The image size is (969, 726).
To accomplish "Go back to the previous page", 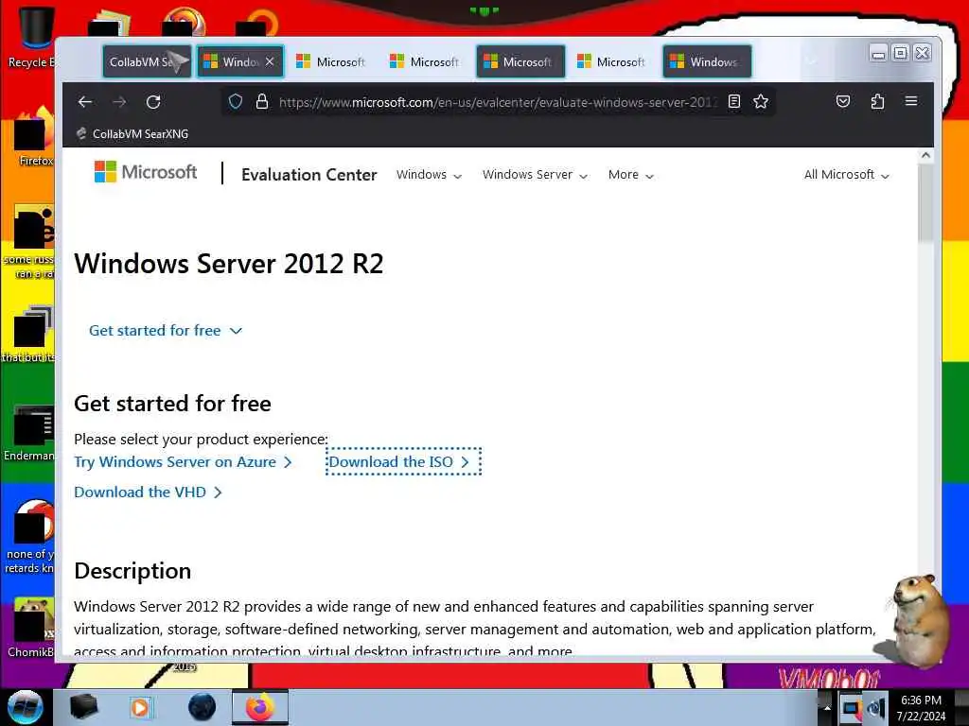I will (85, 102).
